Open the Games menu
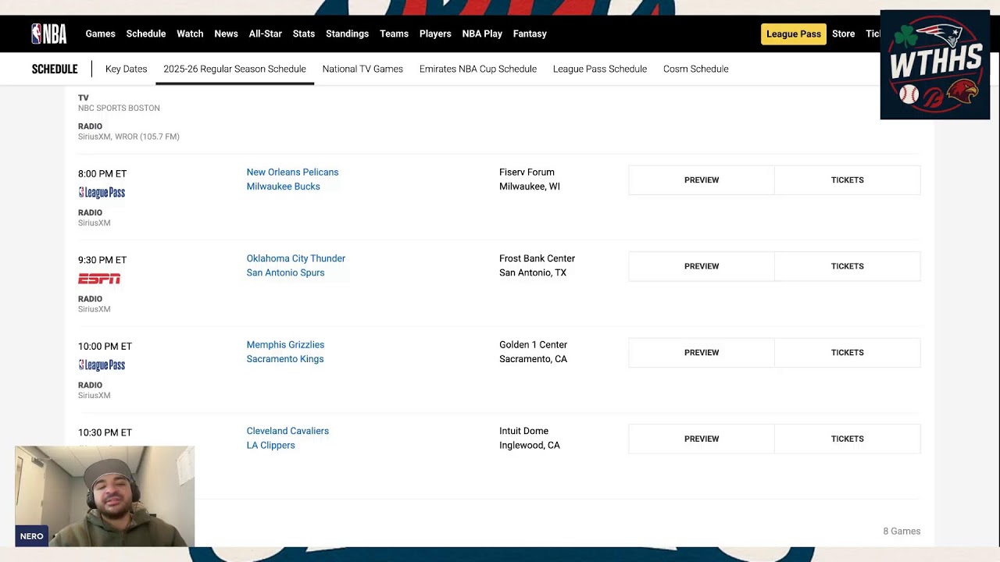The height and width of the screenshot is (562, 1000). point(100,34)
